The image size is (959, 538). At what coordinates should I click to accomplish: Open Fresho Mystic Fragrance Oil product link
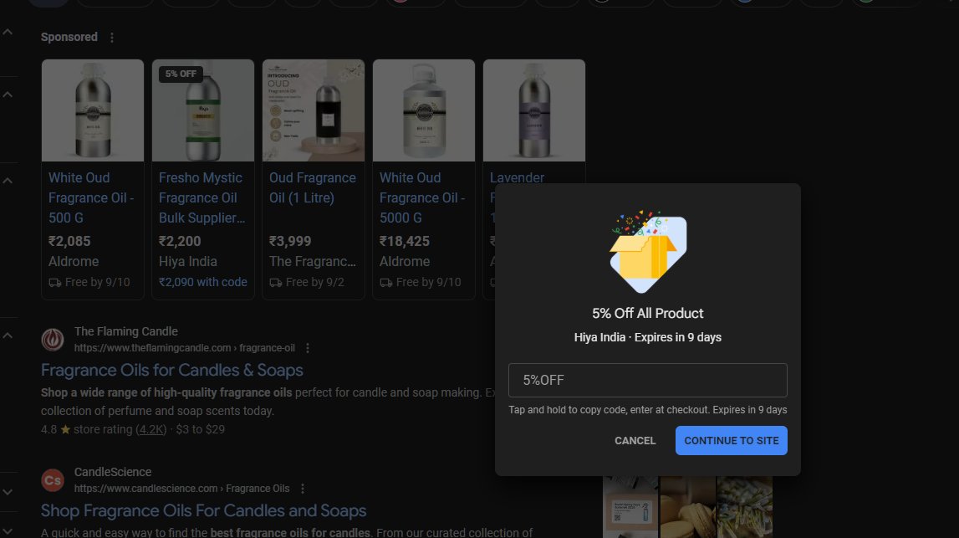click(x=201, y=197)
